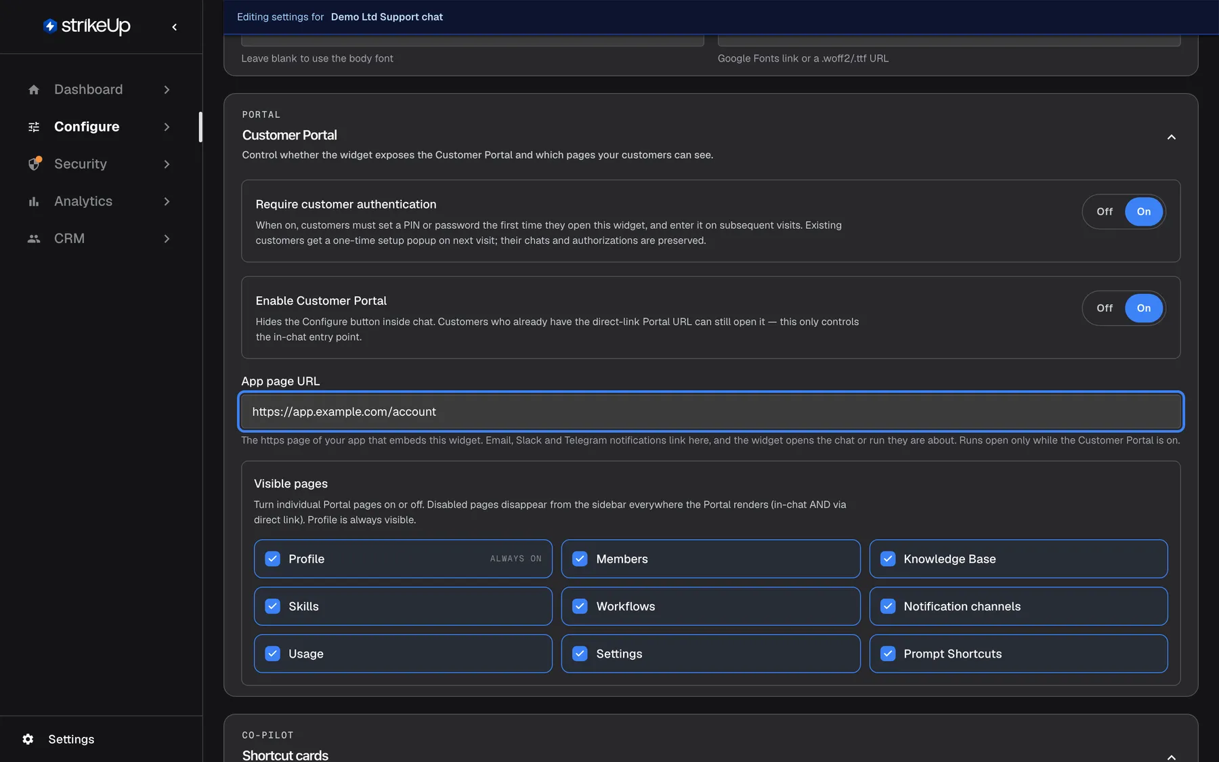1219x762 pixels.
Task: Uncheck the Prompt Shortcuts checkbox
Action: (x=888, y=654)
